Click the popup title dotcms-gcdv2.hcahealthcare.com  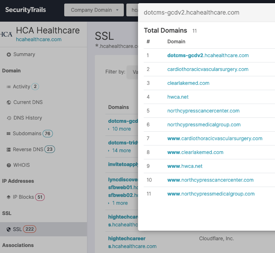pos(192,13)
